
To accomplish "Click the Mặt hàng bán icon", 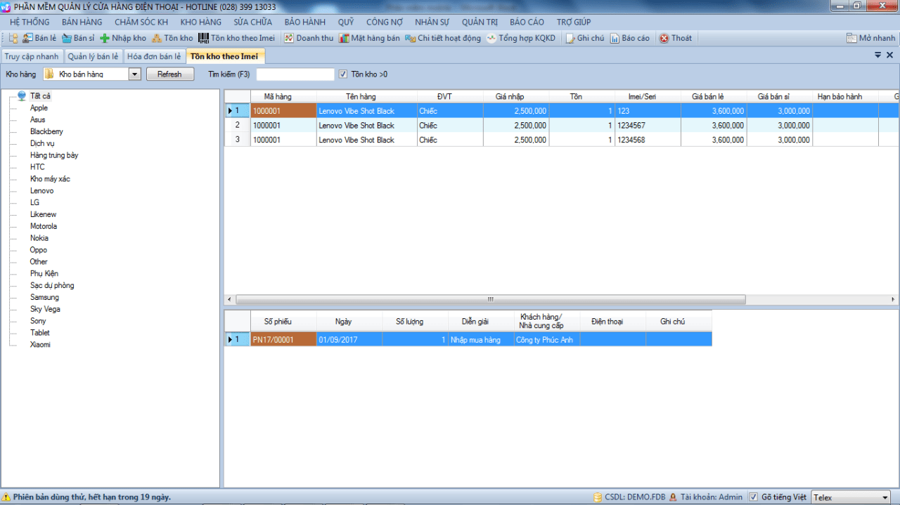I will pyautogui.click(x=344, y=38).
